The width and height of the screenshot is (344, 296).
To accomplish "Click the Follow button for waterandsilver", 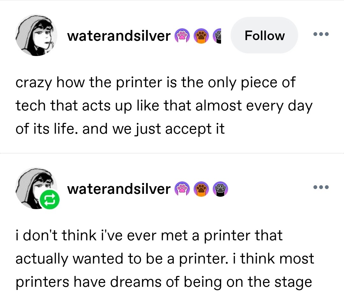I will (264, 35).
